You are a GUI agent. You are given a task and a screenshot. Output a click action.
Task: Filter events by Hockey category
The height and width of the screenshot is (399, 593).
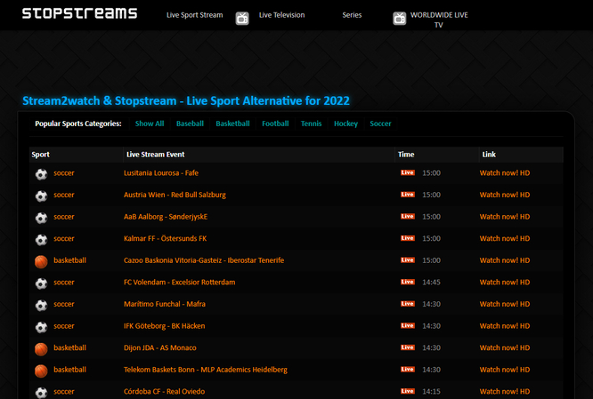345,124
